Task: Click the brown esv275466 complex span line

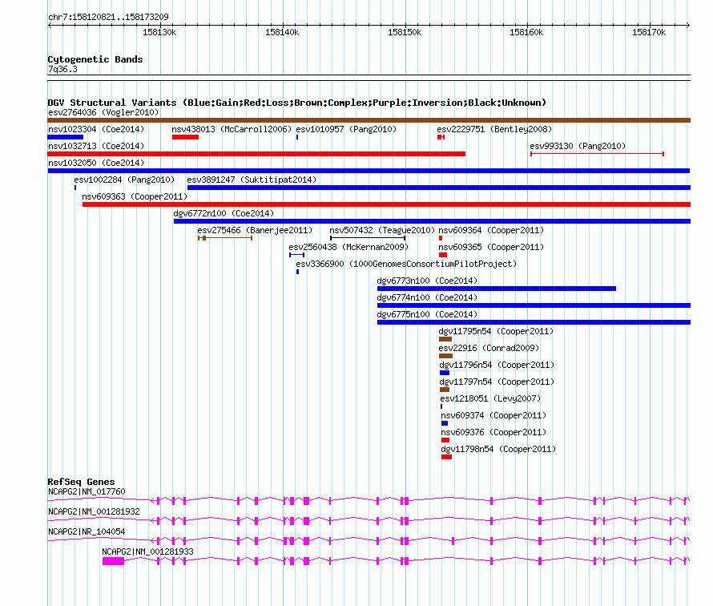Action: 225,238
